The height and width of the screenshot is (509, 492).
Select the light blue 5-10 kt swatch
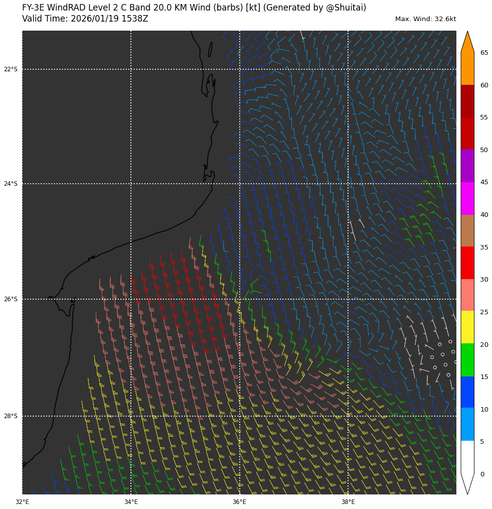[x=467, y=424]
